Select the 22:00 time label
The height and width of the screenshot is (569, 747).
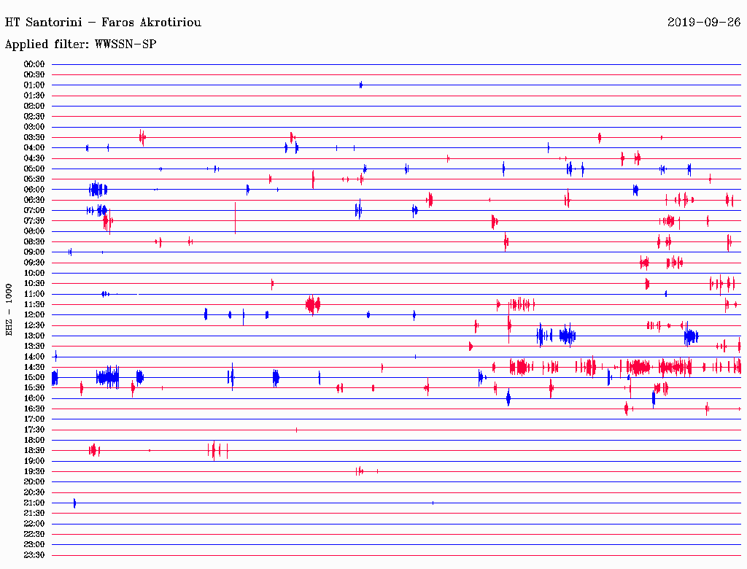(34, 524)
